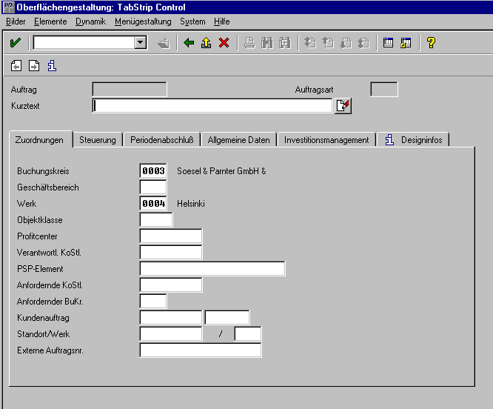Open the Dynamik menu
Screen dimensions: 493x409
pyautogui.click(x=90, y=21)
